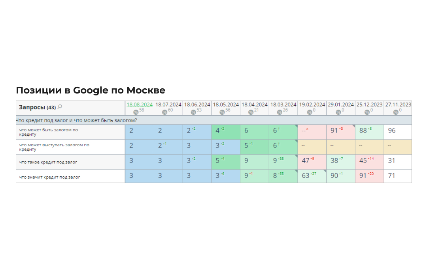Viewport: 427px width, 267px height.
Task: Click the percent icon under 18.05.2024
Action: coord(222,112)
